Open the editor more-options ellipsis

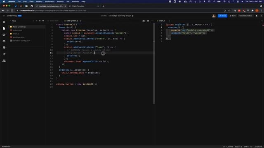(x=152, y=21)
